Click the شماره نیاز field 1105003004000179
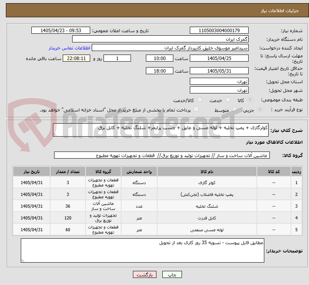This screenshot has width=309, height=285. pyautogui.click(x=219, y=30)
